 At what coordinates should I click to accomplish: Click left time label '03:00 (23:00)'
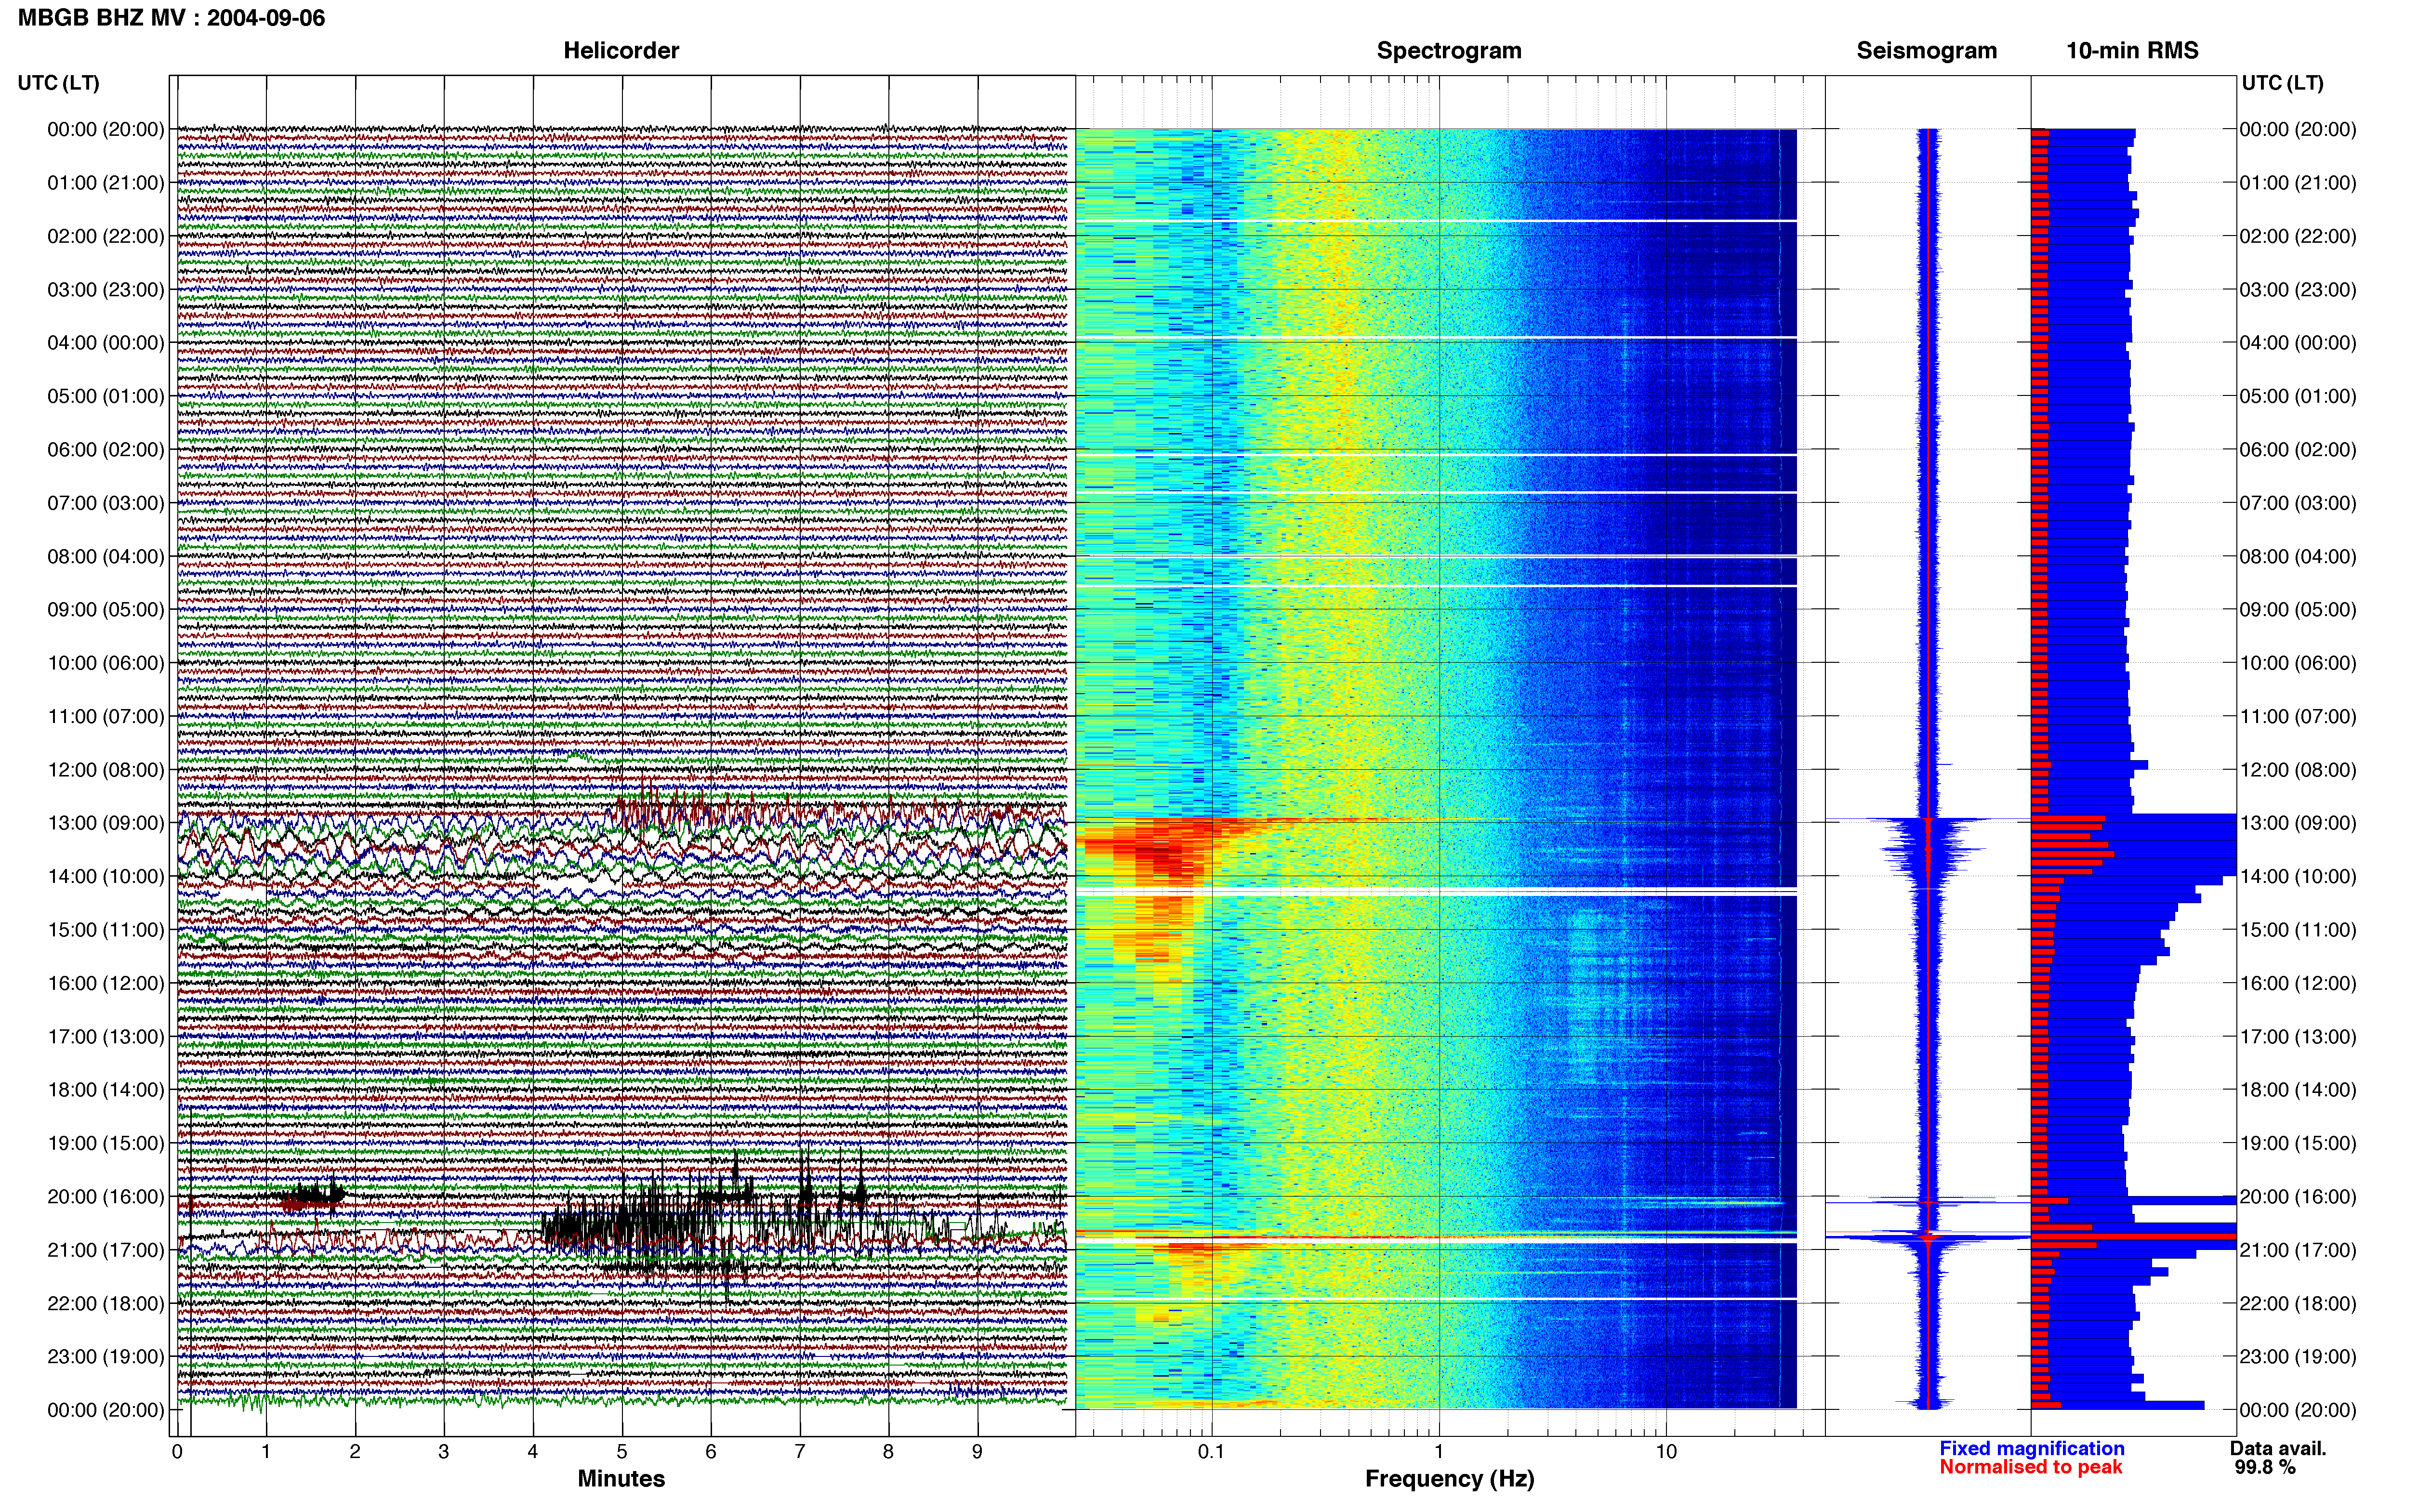106,290
